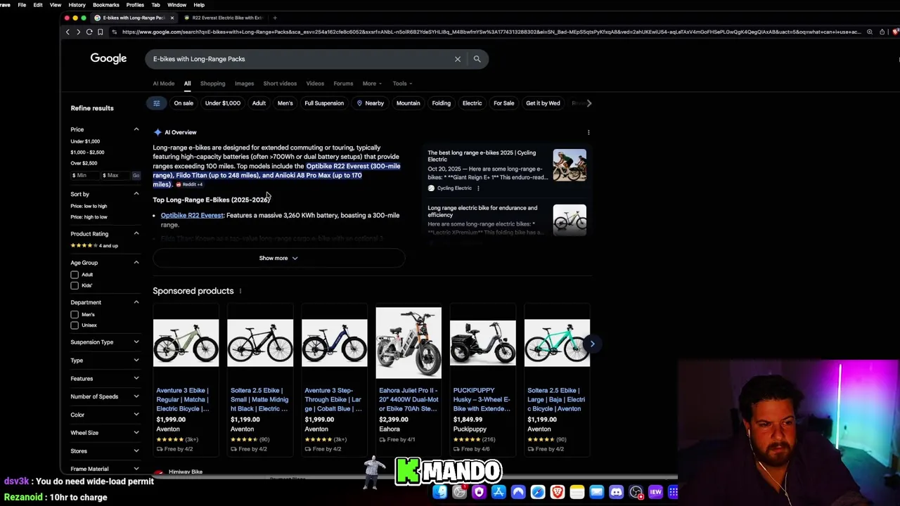900x506 pixels.
Task: Switch to the Short videos tab
Action: tap(280, 84)
